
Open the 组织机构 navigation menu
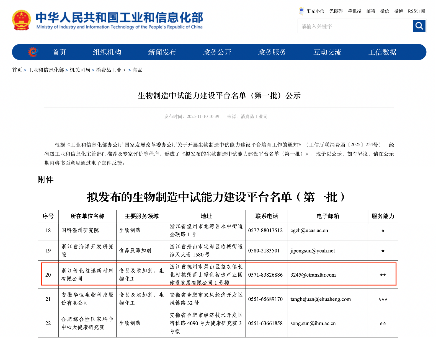[x=107, y=52]
